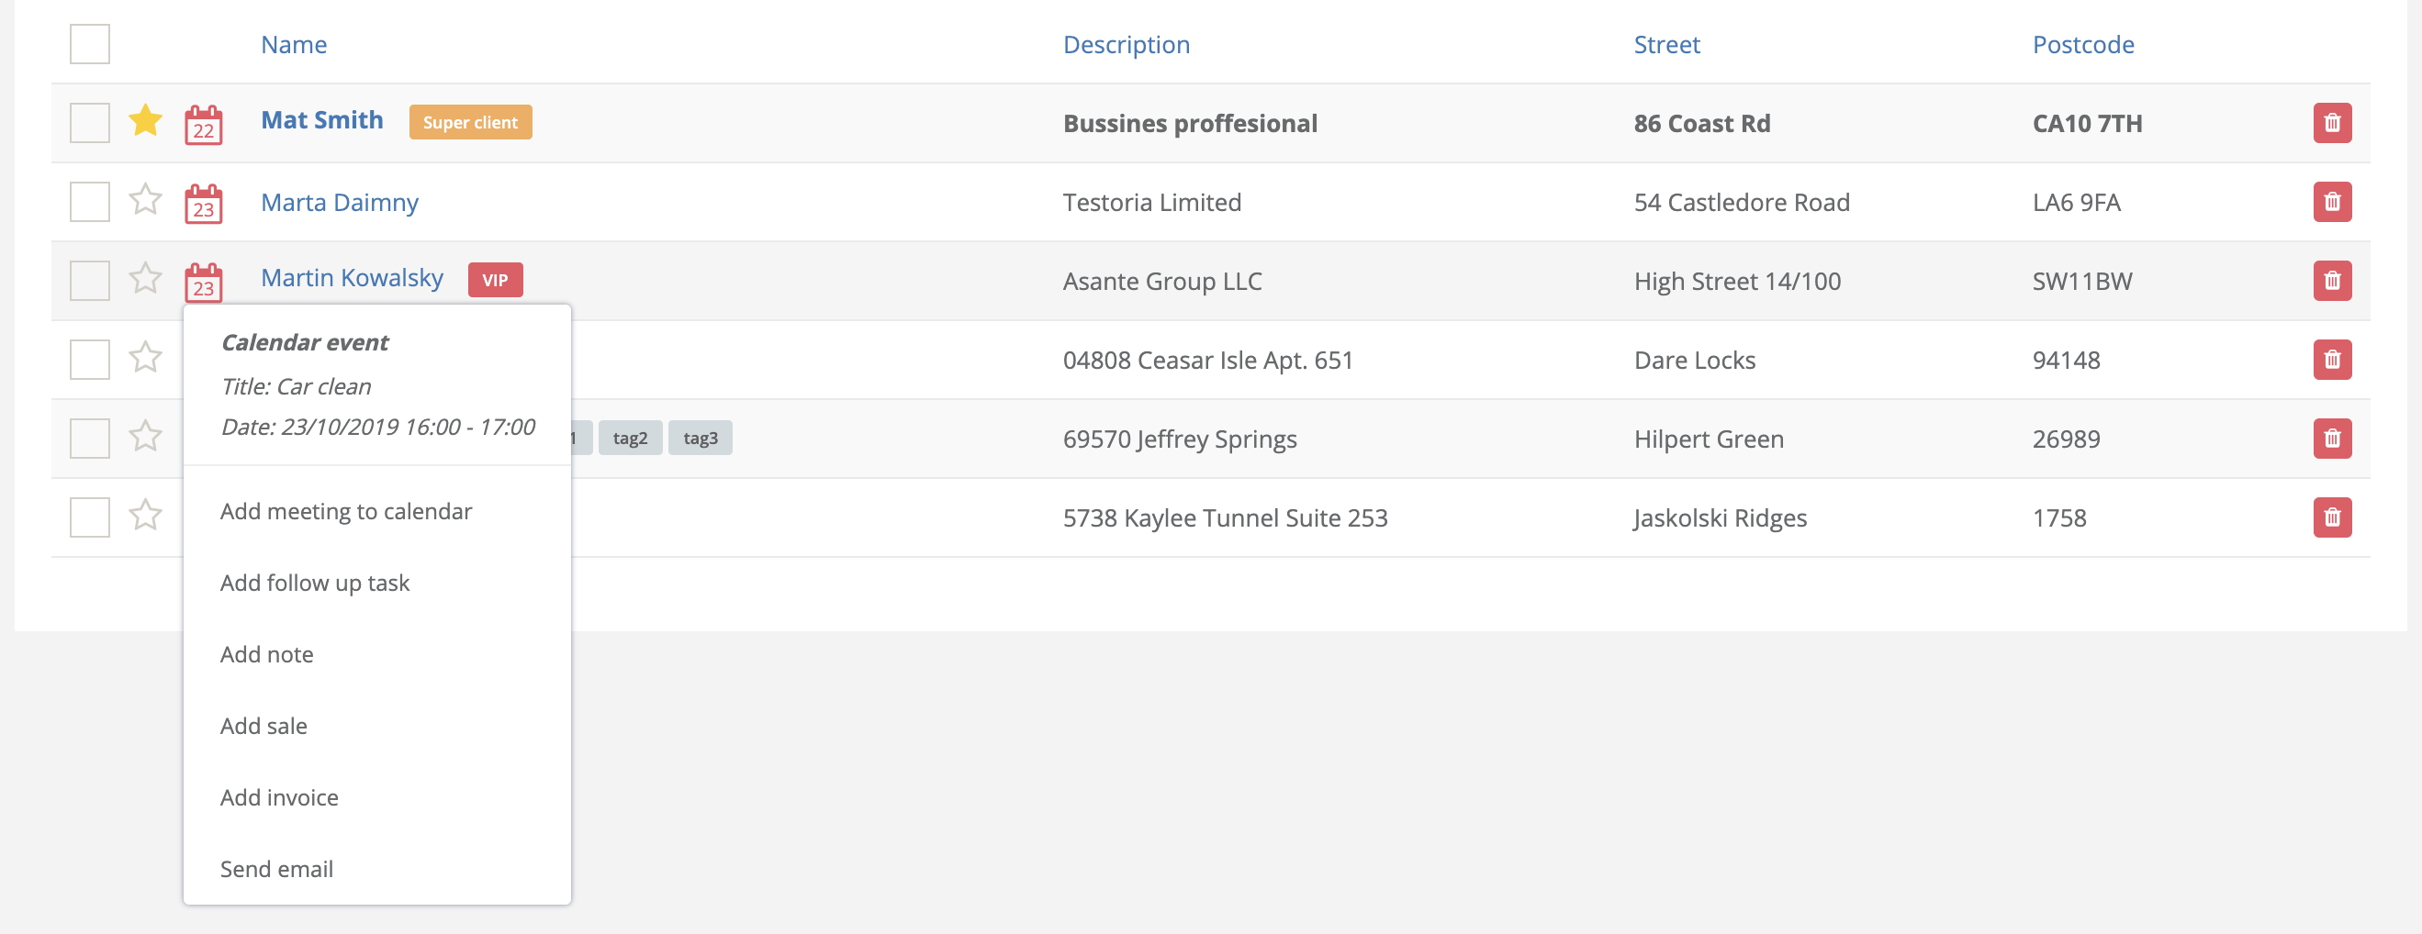
Task: Delete the row with postcode 1758
Action: click(2332, 517)
